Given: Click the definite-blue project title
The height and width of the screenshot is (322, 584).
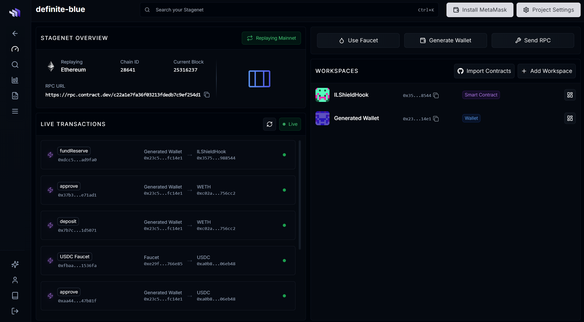Looking at the screenshot, I should (x=60, y=9).
